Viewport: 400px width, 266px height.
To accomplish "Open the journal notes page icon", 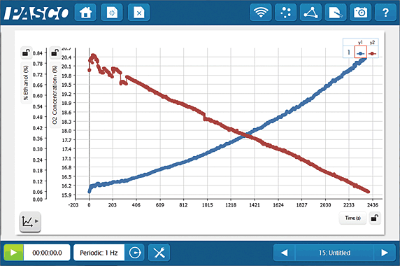I will coord(336,13).
